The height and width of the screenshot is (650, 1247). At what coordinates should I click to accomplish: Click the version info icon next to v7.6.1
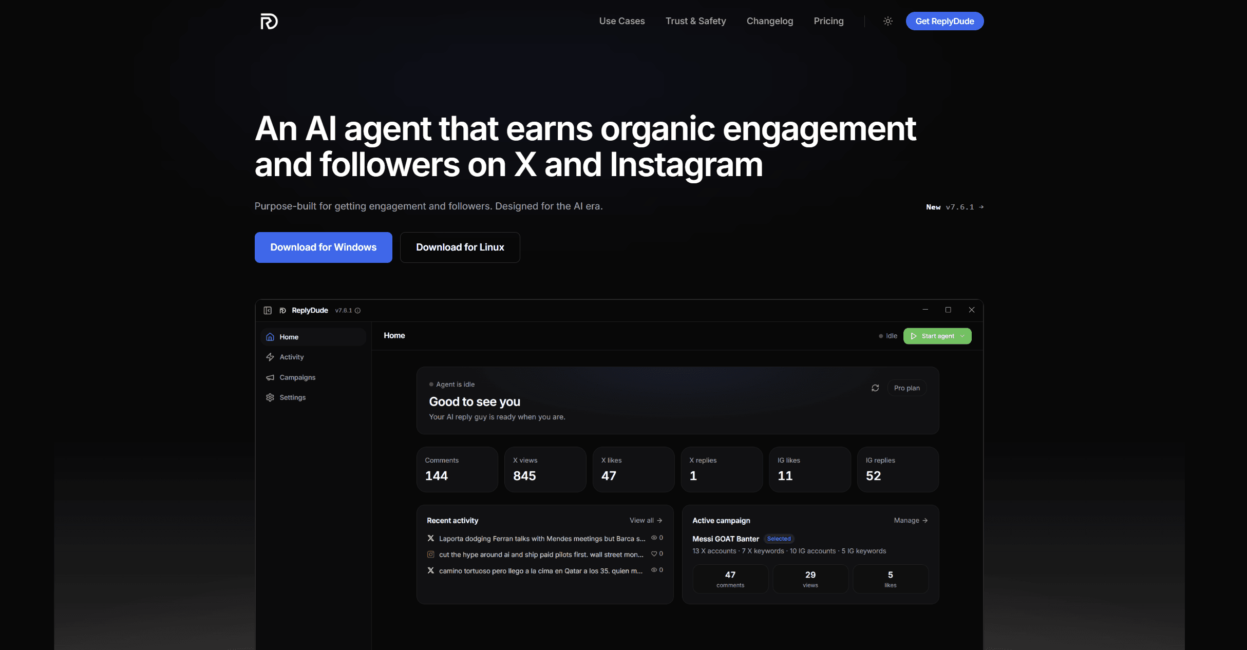[x=357, y=311]
